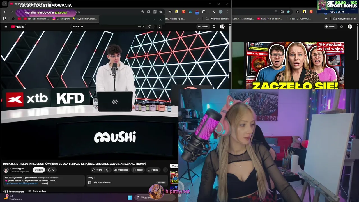Open Wszystkie zakładki folder, left browser
359x202 pixels.
point(217,19)
